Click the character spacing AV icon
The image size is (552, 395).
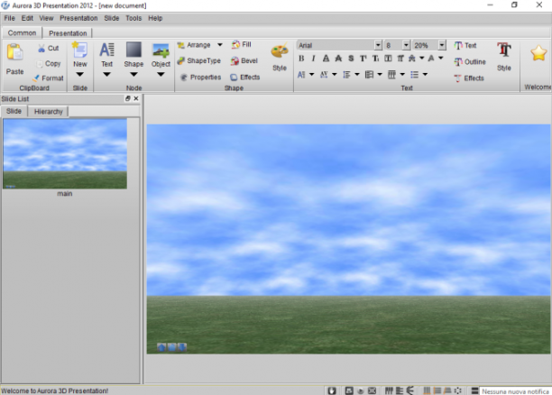(324, 74)
